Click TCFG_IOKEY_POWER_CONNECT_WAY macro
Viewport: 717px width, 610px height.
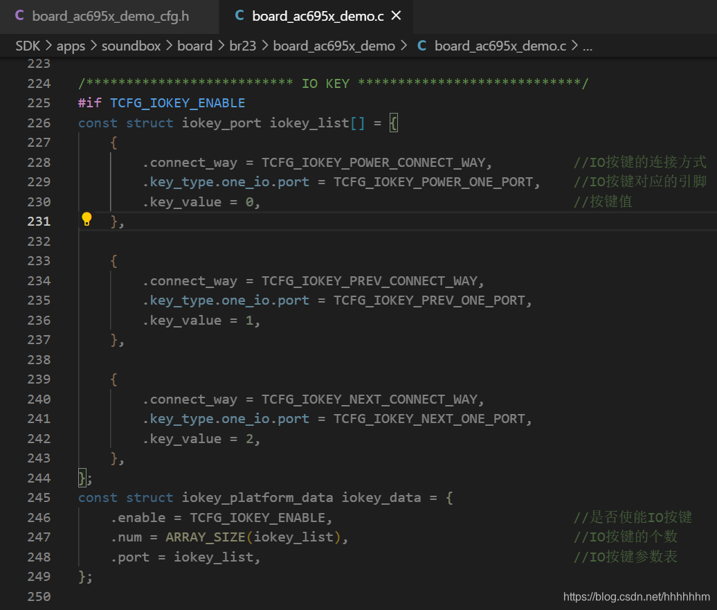pos(373,163)
